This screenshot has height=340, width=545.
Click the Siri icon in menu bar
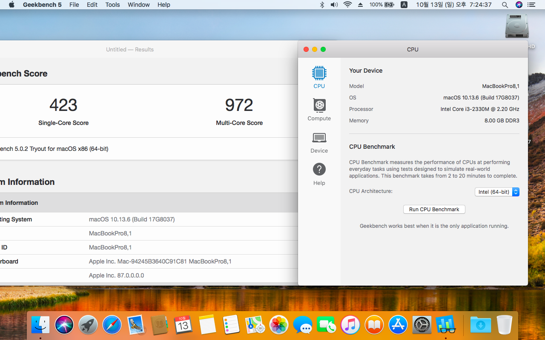tap(519, 5)
